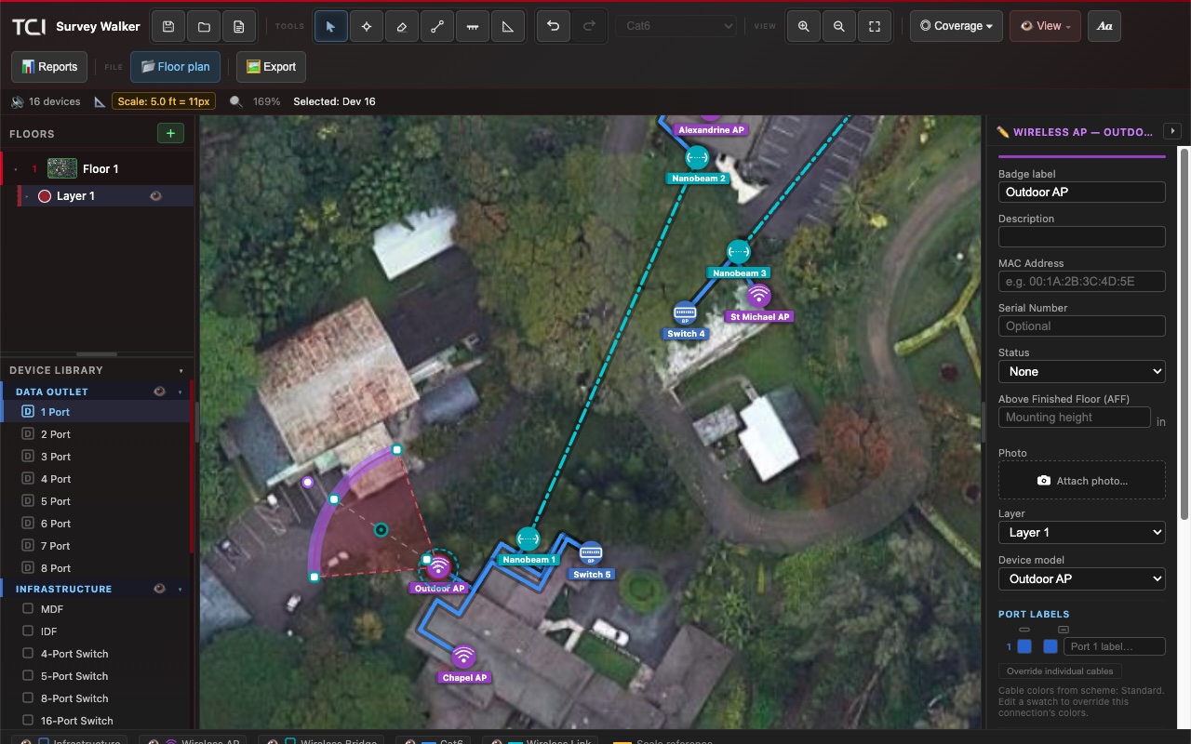Collapse the Infrastructure category arrow
This screenshot has height=744, width=1191.
[181, 590]
